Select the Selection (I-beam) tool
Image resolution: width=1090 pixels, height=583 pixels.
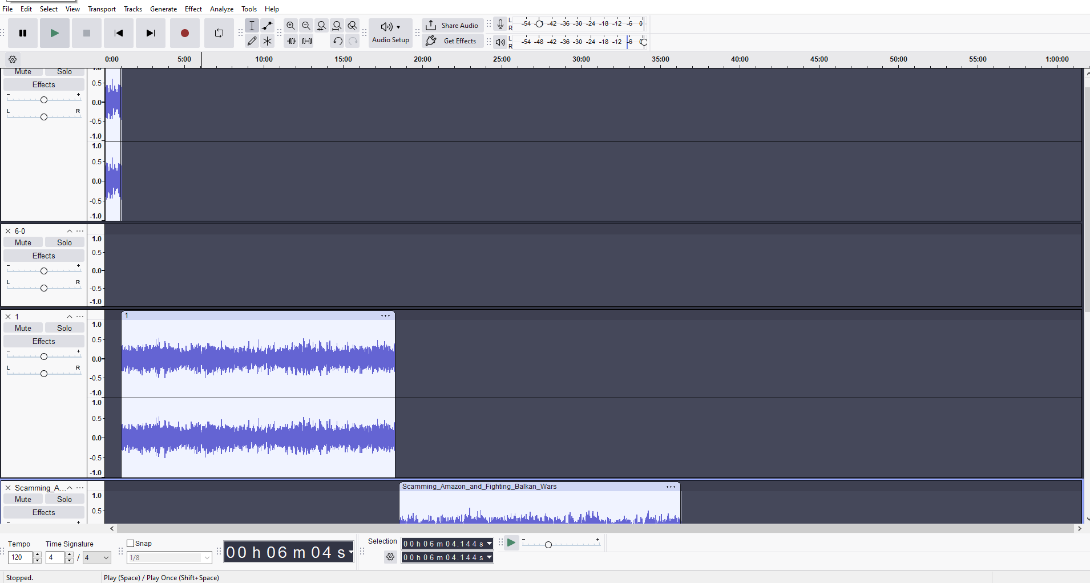pyautogui.click(x=252, y=26)
